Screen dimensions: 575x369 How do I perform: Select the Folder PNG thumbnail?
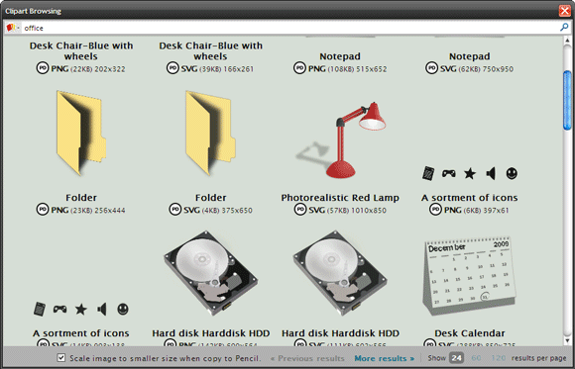click(81, 133)
